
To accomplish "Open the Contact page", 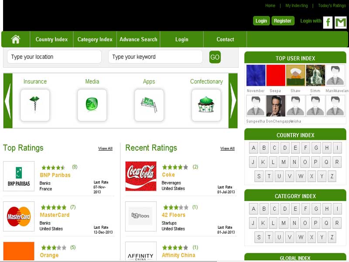I will click(225, 39).
